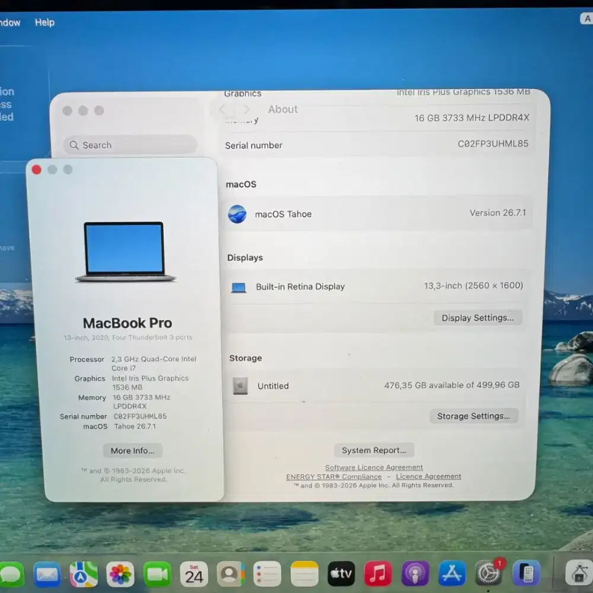Click the System Report... button
Viewport: 593px width, 593px height.
pyautogui.click(x=374, y=450)
